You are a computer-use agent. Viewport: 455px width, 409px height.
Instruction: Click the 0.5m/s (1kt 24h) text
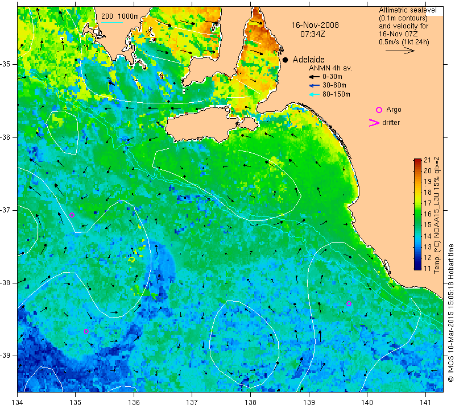[404, 42]
